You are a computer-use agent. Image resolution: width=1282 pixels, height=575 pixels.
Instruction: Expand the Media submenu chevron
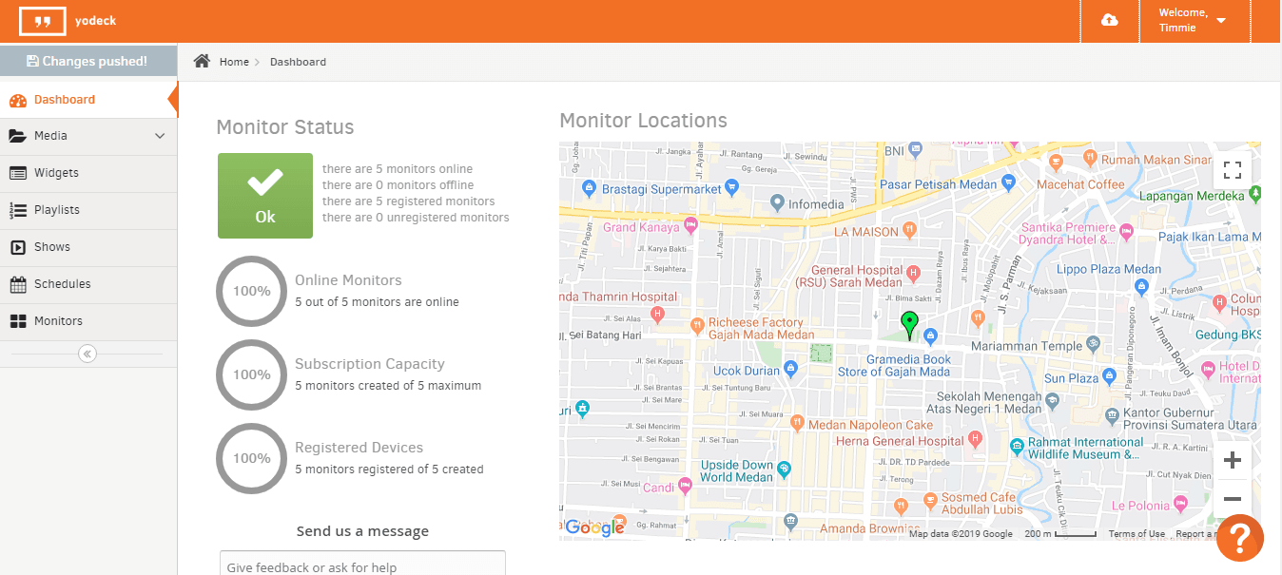click(x=160, y=136)
